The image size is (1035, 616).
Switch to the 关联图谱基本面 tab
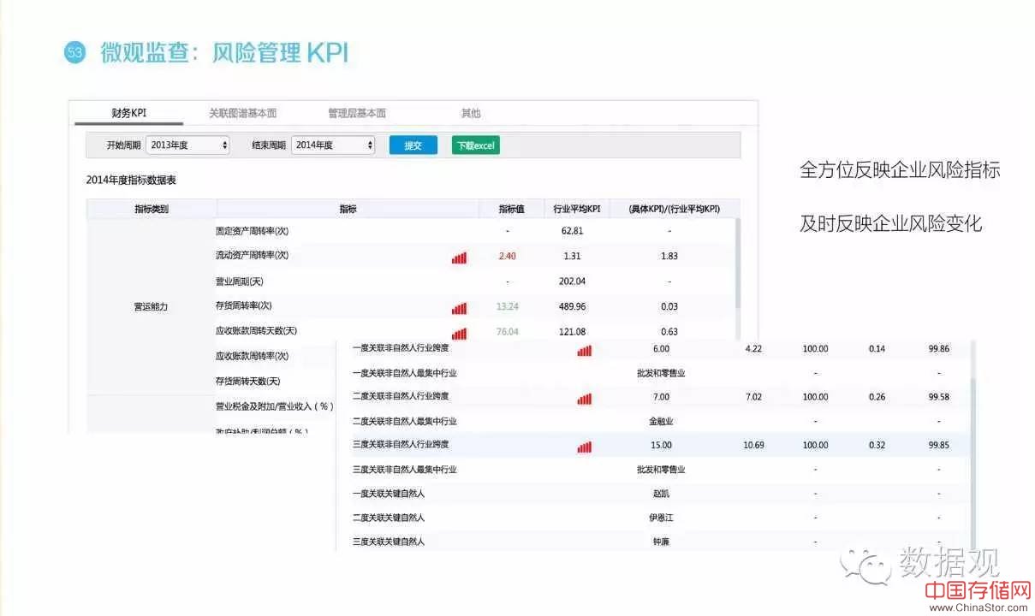242,113
